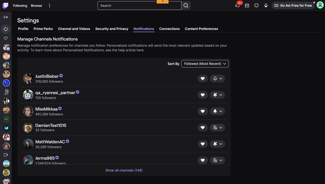Switch to the Profile settings tab
Viewport: 325px width, 184px height.
(x=23, y=29)
